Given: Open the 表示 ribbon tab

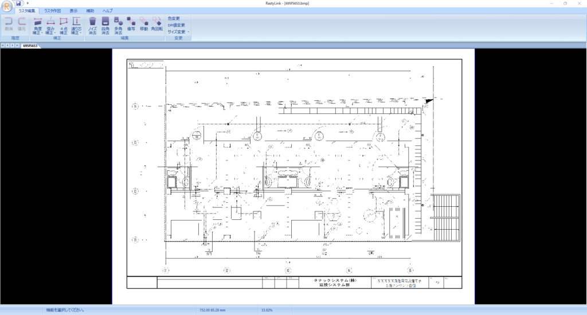Looking at the screenshot, I should tap(73, 11).
